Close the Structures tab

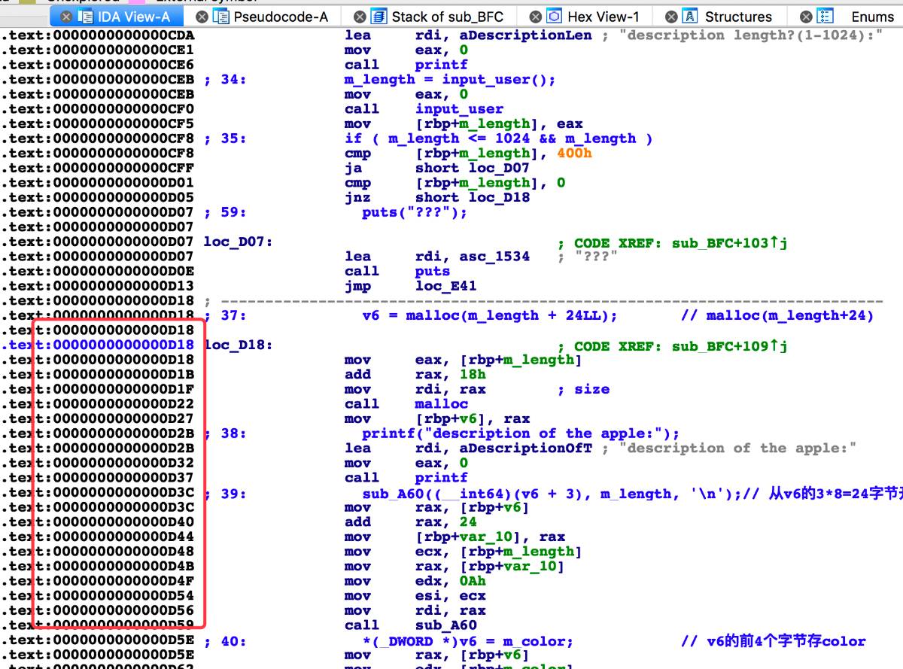[671, 17]
